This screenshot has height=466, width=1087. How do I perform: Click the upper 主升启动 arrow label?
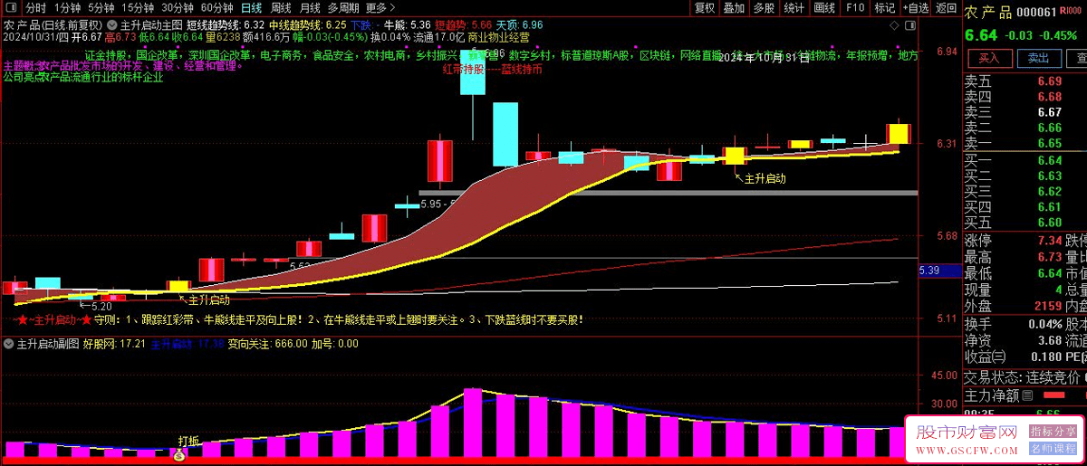(x=764, y=178)
